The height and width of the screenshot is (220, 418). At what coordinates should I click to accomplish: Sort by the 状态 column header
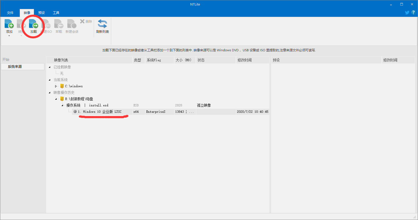216,60
